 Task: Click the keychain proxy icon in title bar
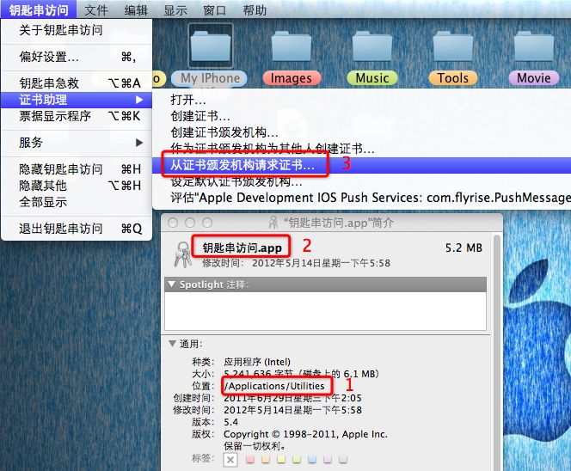pyautogui.click(x=273, y=223)
